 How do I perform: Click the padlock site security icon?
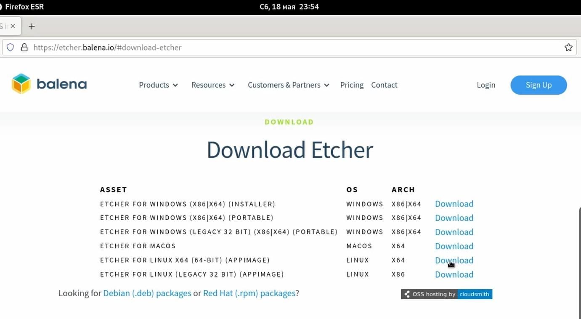pos(24,48)
